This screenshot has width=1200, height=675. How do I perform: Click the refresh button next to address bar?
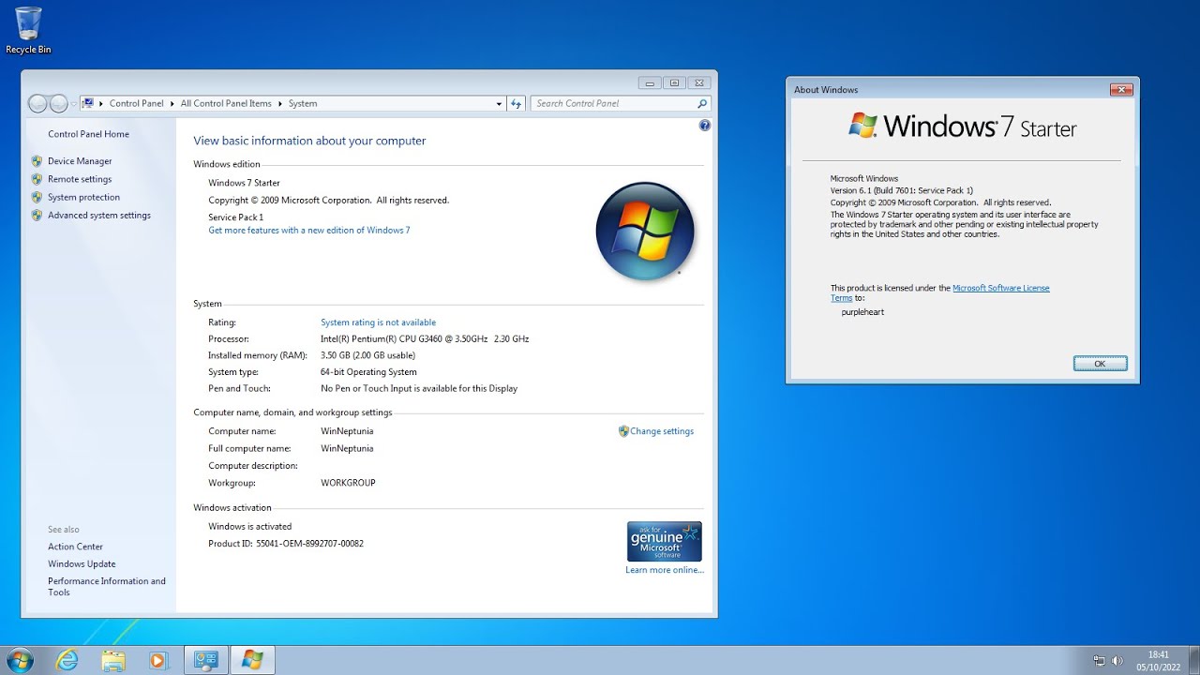(x=516, y=103)
